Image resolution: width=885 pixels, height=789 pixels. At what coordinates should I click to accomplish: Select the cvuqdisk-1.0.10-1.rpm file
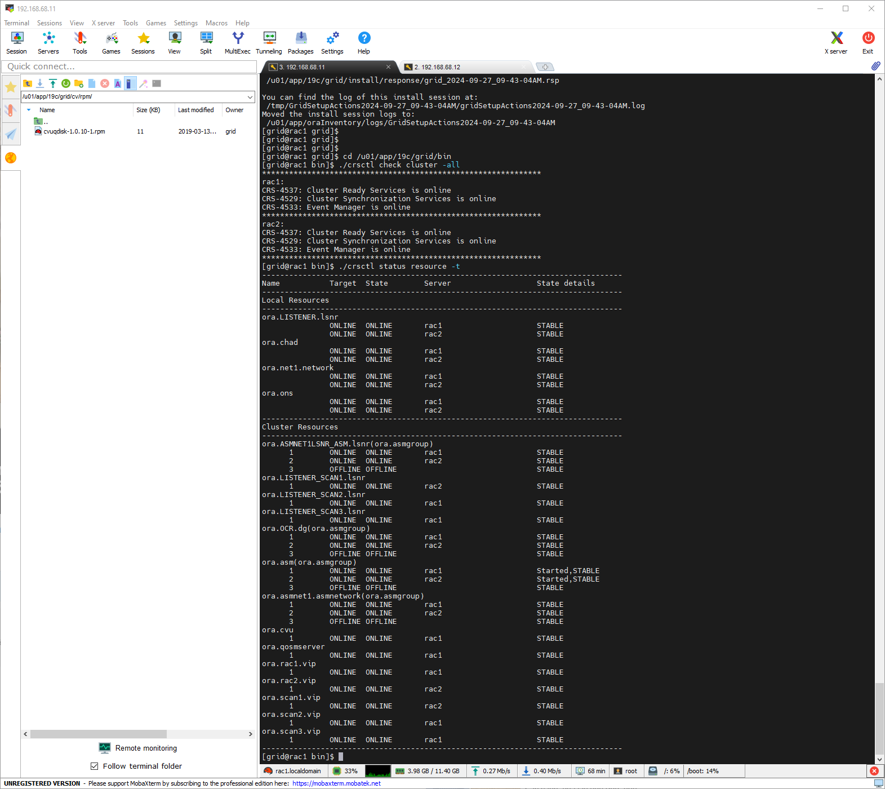coord(74,131)
